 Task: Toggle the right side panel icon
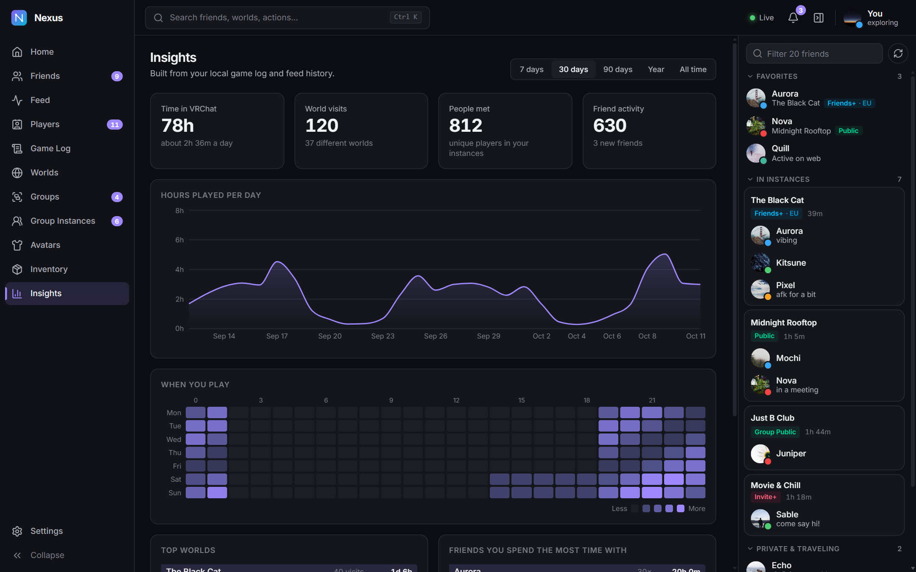coord(818,18)
